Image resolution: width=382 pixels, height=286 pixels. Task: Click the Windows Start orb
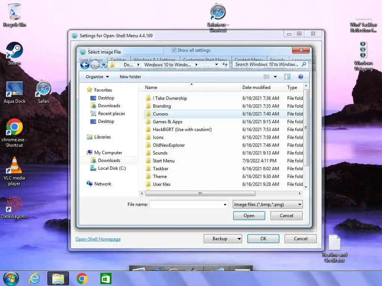pos(11,279)
